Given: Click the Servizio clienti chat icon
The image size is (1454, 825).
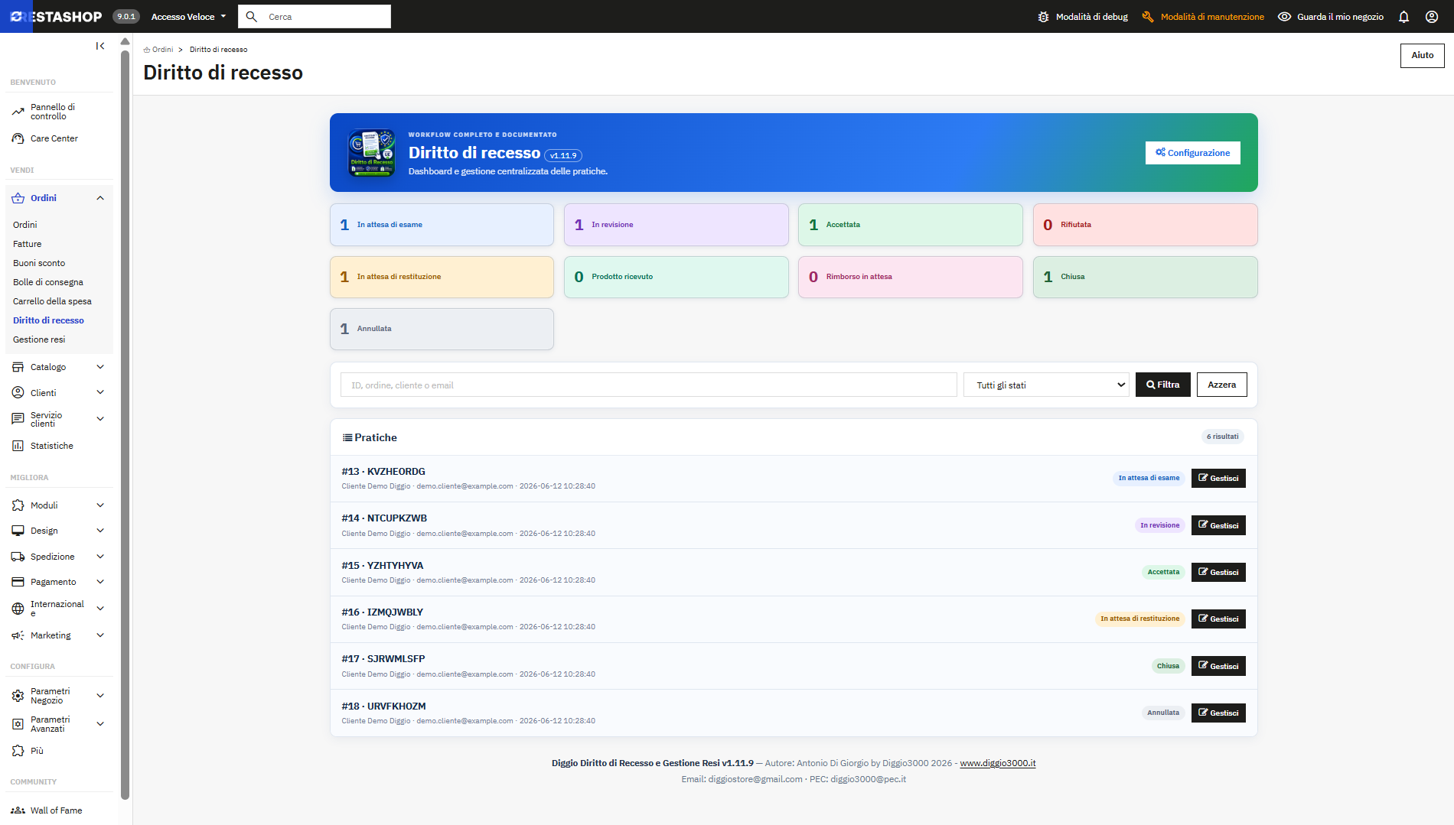Looking at the screenshot, I should [18, 419].
